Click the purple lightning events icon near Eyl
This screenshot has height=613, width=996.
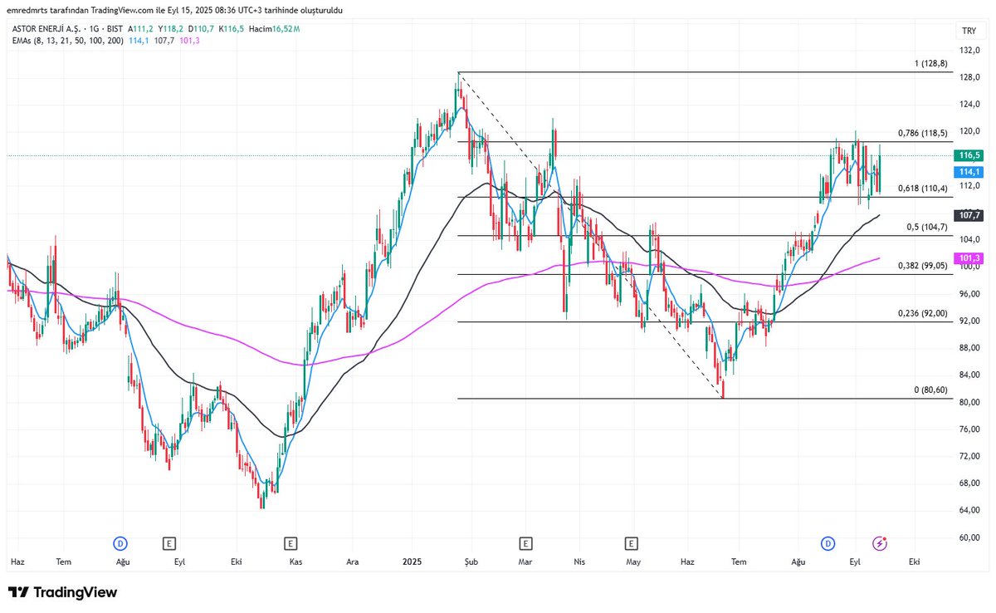pyautogui.click(x=880, y=542)
